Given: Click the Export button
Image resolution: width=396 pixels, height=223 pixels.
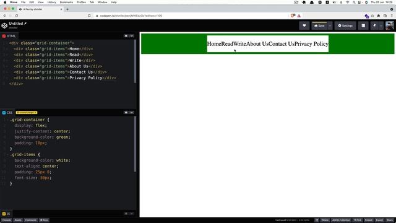Looking at the screenshot, I should [379, 221].
